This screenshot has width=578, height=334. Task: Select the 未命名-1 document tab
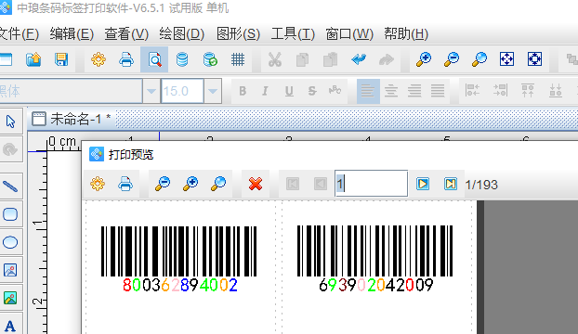72,119
